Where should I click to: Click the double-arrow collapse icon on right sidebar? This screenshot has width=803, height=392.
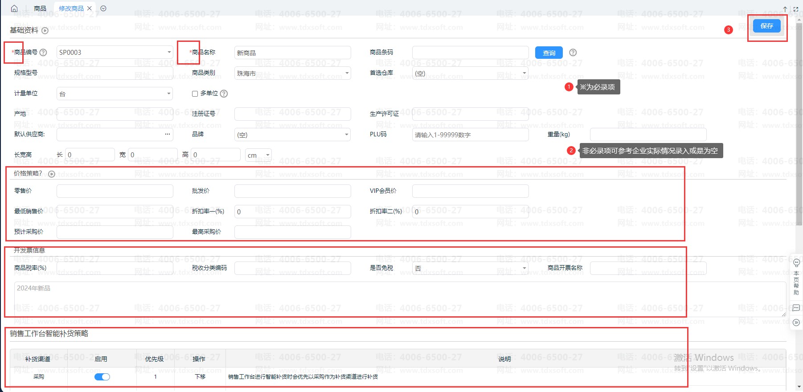[x=796, y=323]
